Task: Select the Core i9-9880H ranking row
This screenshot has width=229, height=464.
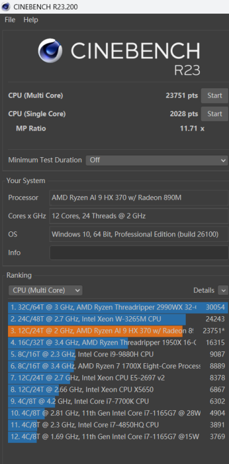Action: (118, 354)
